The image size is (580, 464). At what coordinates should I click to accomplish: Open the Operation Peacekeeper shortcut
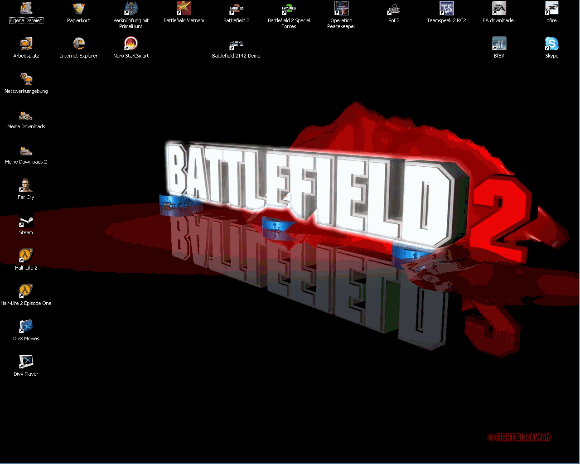(342, 8)
